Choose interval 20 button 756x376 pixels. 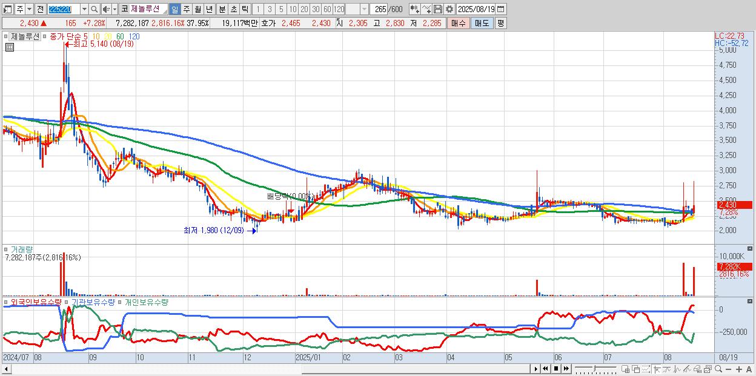click(304, 9)
